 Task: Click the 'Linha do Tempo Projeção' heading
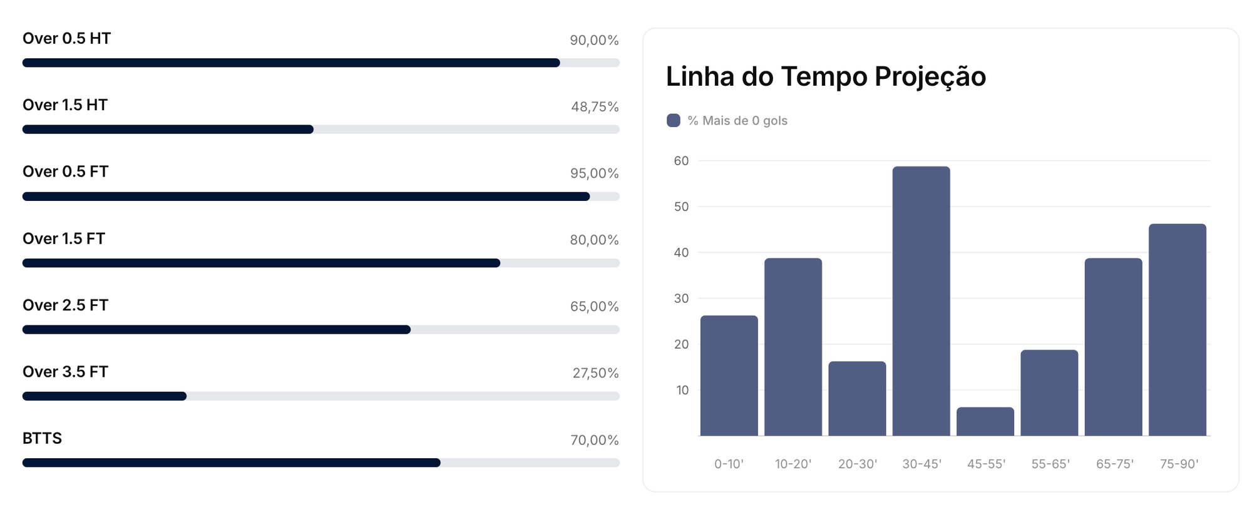826,77
